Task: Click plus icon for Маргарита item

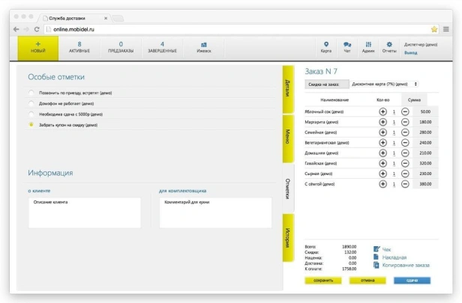Action: pyautogui.click(x=382, y=121)
